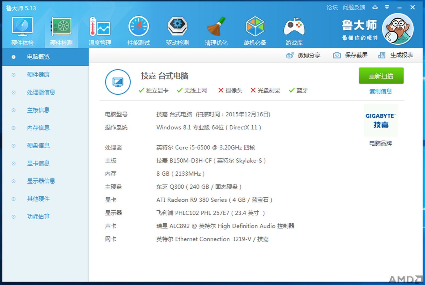Click 生成报表 generate report text
Viewport: 425px width, 285px height.
click(x=401, y=55)
